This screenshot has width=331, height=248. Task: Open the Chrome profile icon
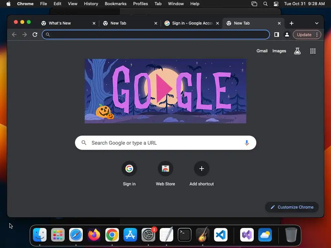(287, 35)
